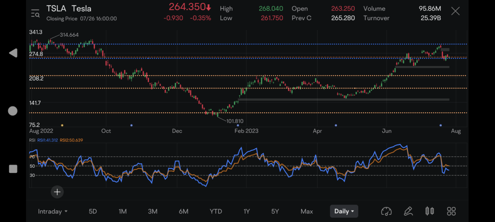Tap the blue event dot after Apr
Viewport: 495px width, 222px height.
335,125
